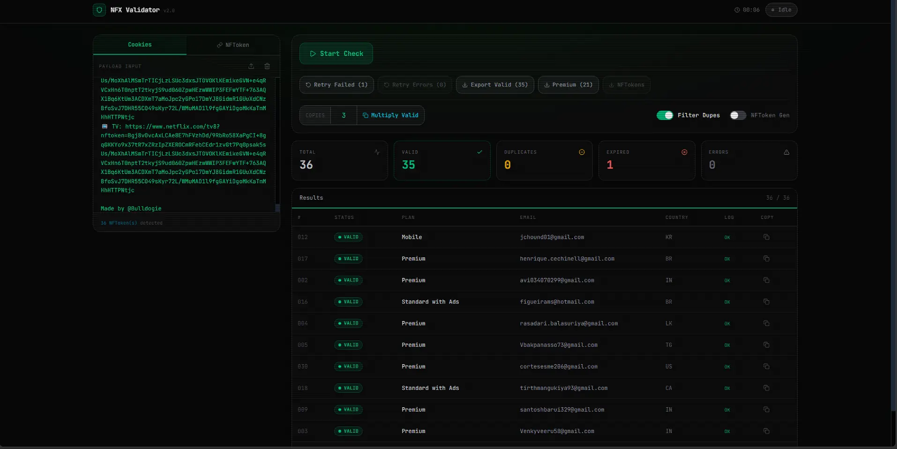Copy row 018 tirthmangukiya93 entry
The height and width of the screenshot is (449, 897).
[766, 388]
